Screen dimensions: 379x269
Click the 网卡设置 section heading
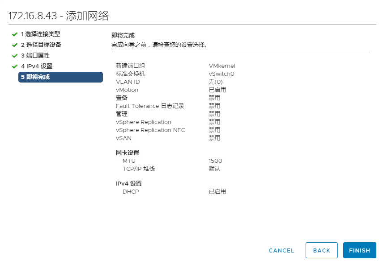point(128,153)
